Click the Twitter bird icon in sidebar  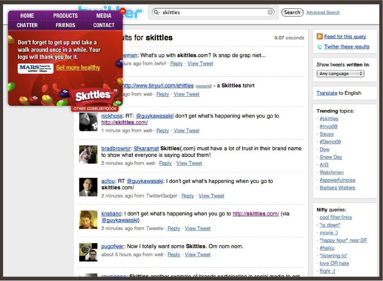coord(320,47)
